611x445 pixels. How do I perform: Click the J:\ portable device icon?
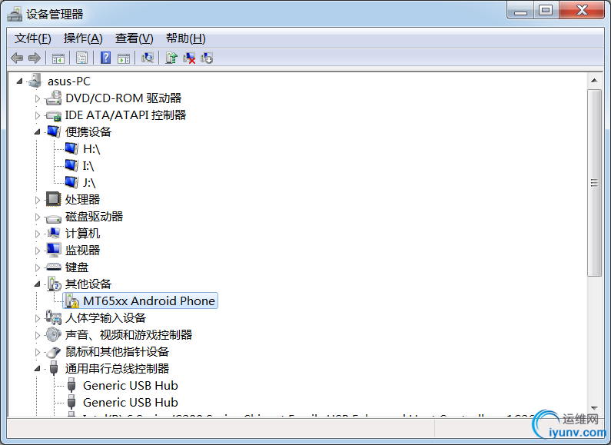click(71, 182)
